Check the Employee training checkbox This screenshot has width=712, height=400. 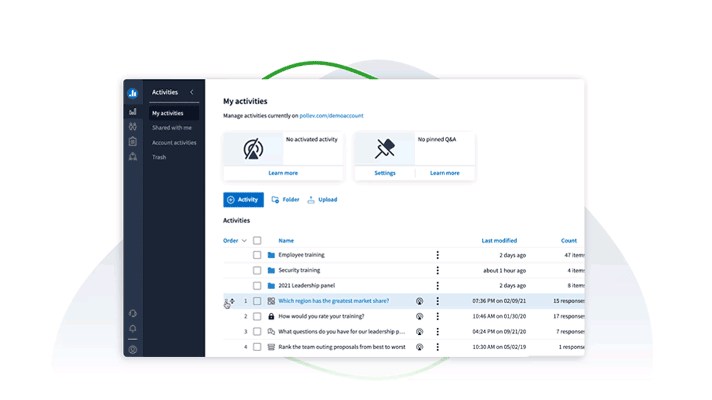tap(257, 255)
